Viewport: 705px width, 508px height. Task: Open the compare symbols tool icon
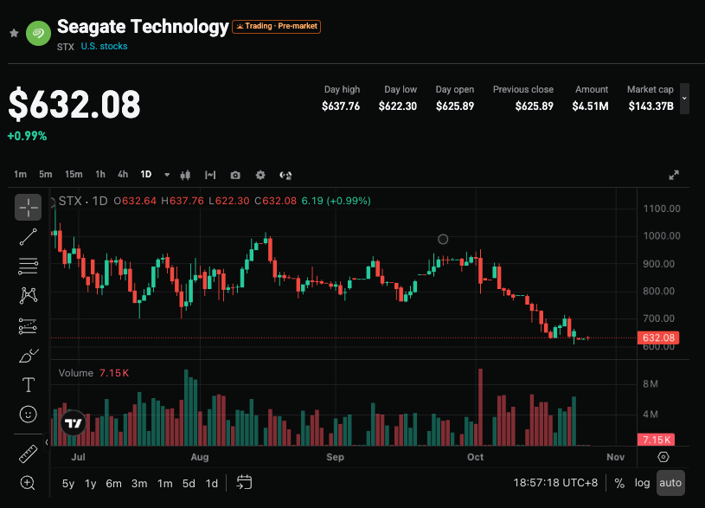pyautogui.click(x=210, y=175)
